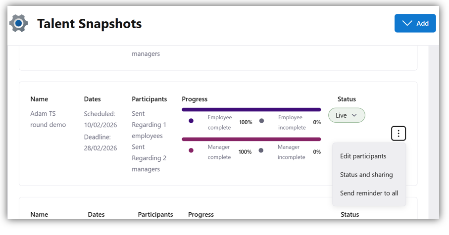Expand the Live status dropdown
Viewport: 449px width, 235px height.
click(x=347, y=115)
